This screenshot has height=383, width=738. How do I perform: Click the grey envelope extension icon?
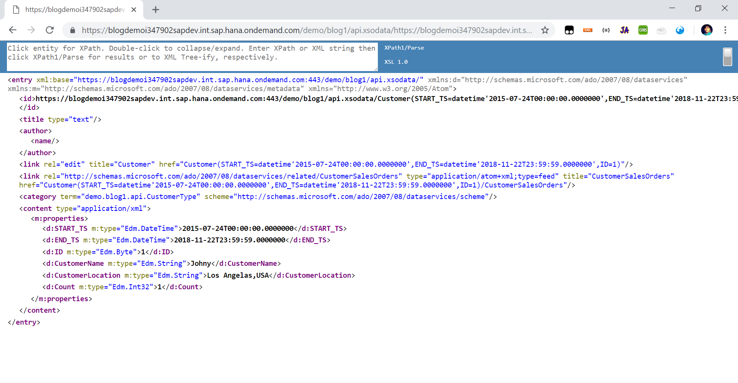coord(661,30)
